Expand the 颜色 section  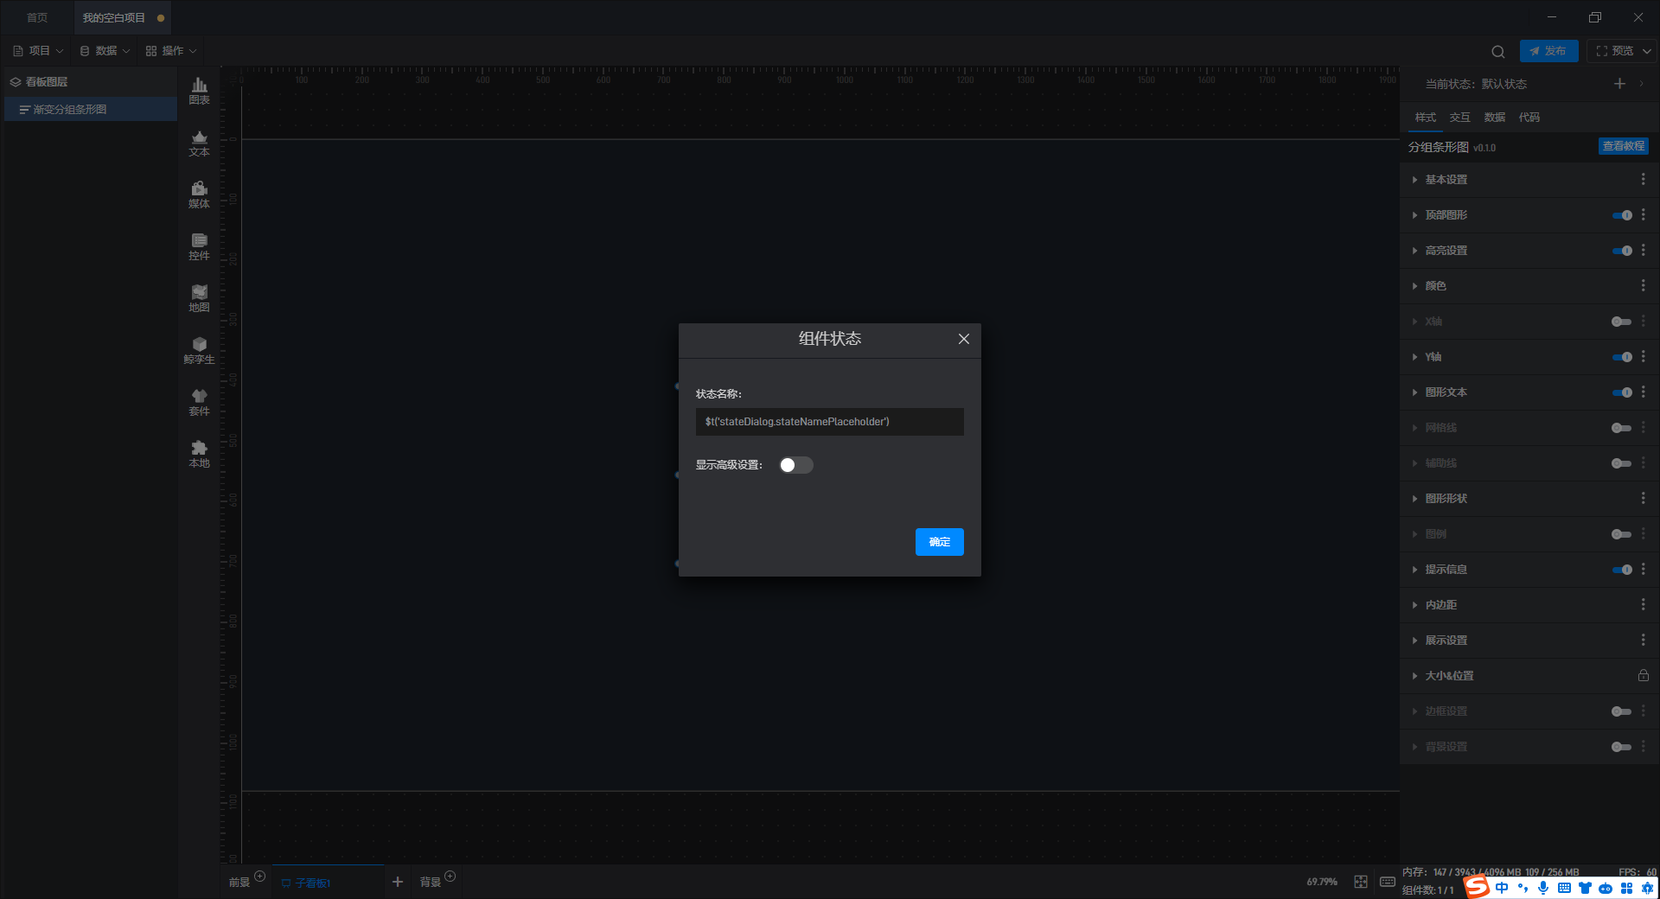tap(1414, 286)
